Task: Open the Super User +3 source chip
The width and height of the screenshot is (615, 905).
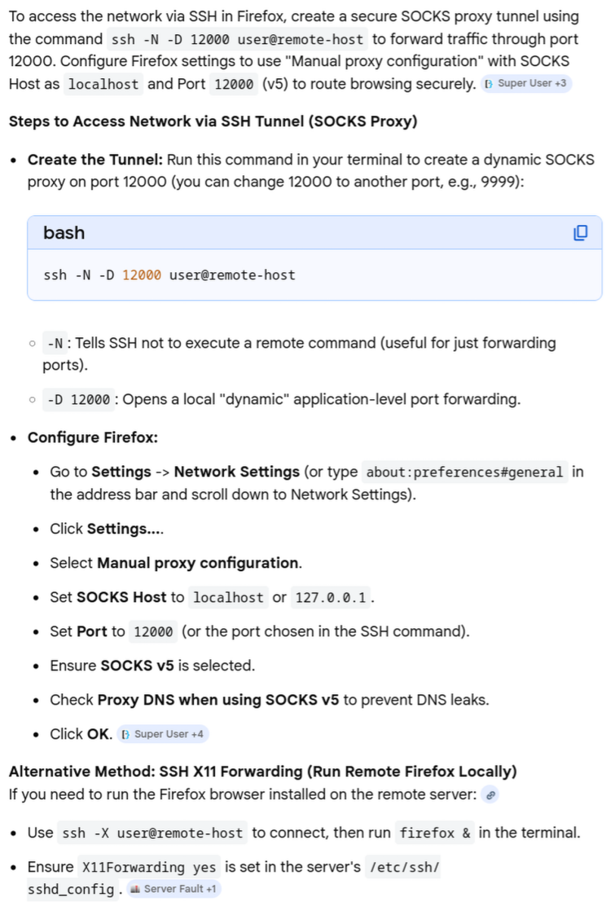Action: 527,84
